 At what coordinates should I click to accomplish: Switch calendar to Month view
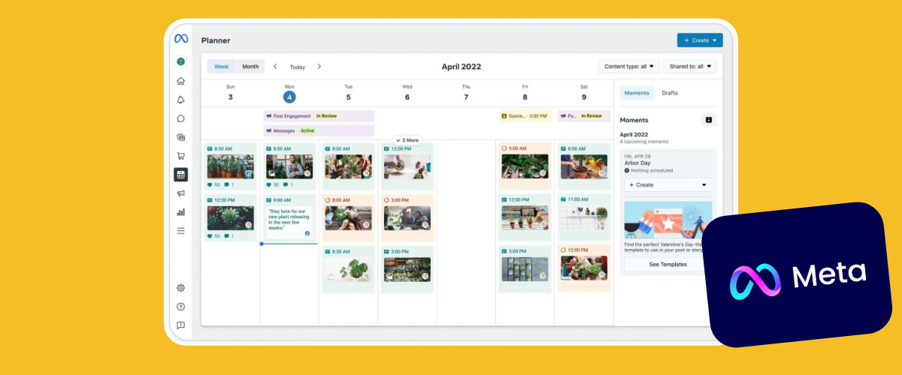point(250,66)
